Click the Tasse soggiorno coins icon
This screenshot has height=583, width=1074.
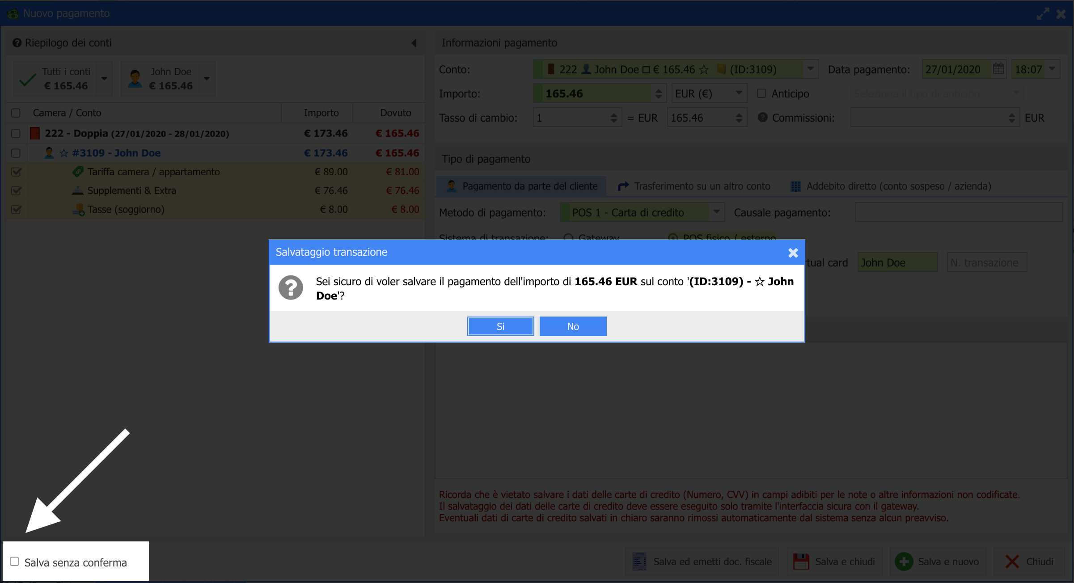pos(79,209)
